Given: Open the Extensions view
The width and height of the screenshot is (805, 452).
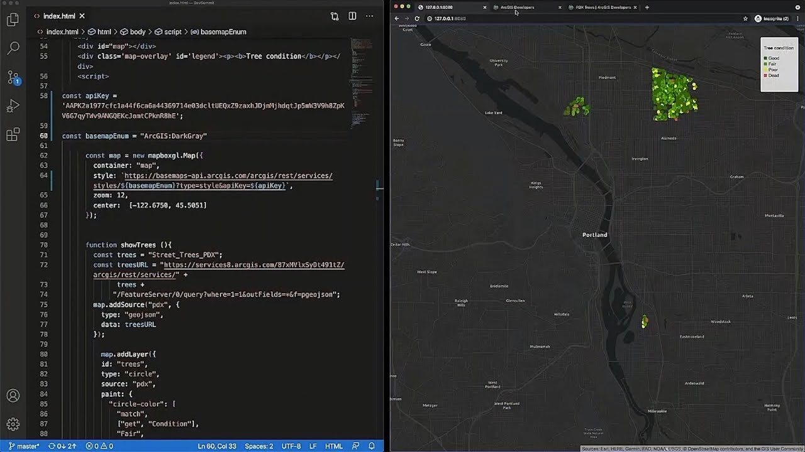Looking at the screenshot, I should tap(13, 135).
